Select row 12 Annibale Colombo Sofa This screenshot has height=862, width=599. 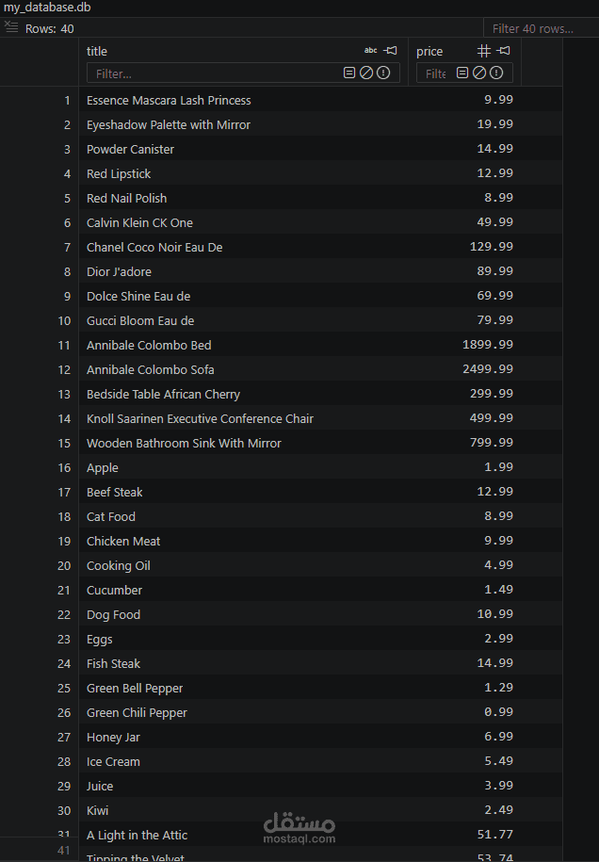tap(320, 369)
